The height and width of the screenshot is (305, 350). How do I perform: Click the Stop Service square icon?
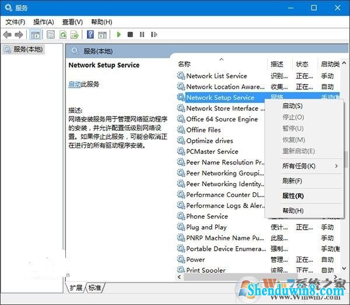pos(130,34)
